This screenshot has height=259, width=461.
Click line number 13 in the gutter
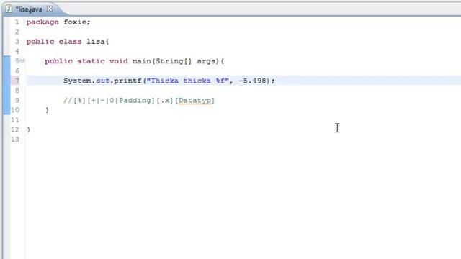pyautogui.click(x=15, y=139)
